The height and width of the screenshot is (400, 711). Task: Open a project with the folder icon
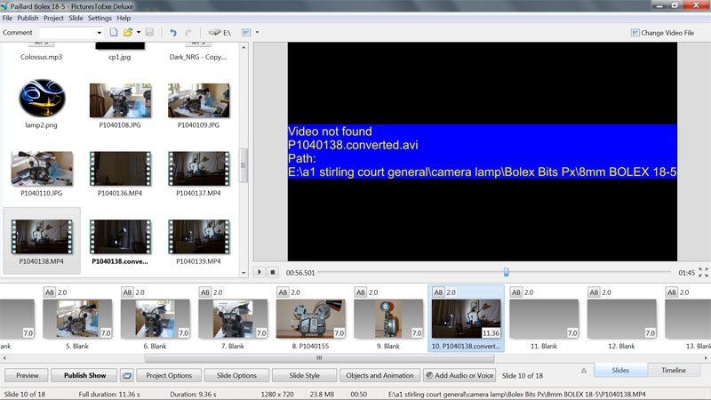tap(128, 32)
